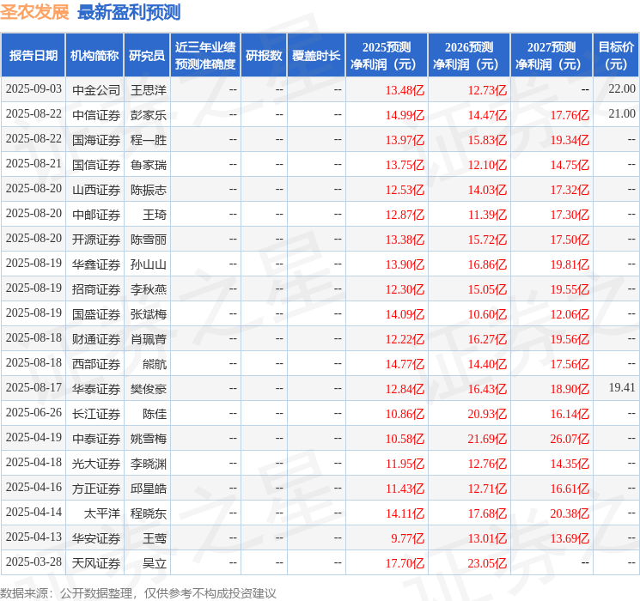Click analyst name 彭家乐

click(148, 114)
